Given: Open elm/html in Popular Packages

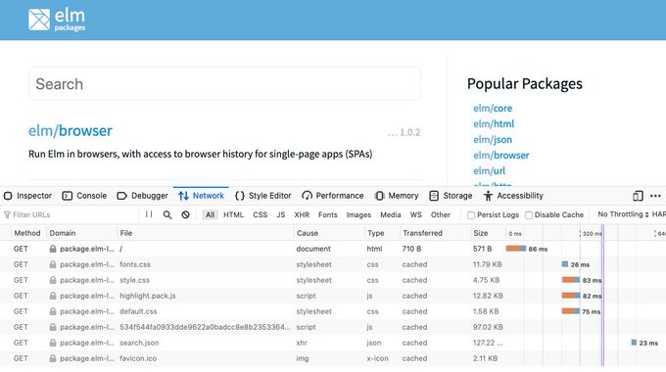Looking at the screenshot, I should [x=494, y=124].
